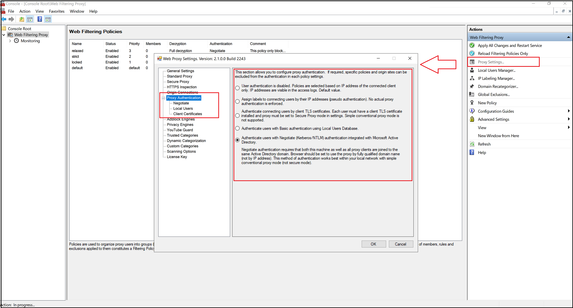Select Client Certificates tree item
Image resolution: width=573 pixels, height=308 pixels.
click(188, 114)
